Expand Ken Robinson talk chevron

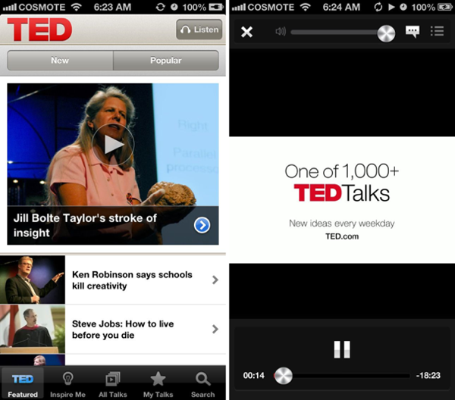(215, 280)
